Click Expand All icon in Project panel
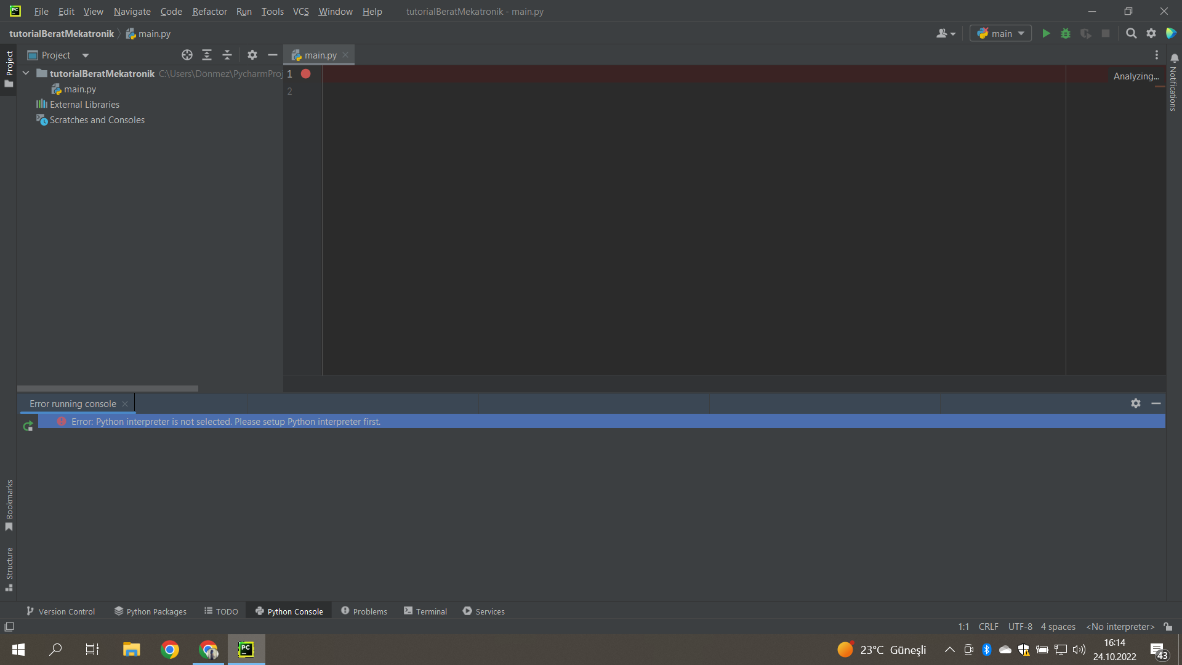The height and width of the screenshot is (665, 1182). coord(207,55)
